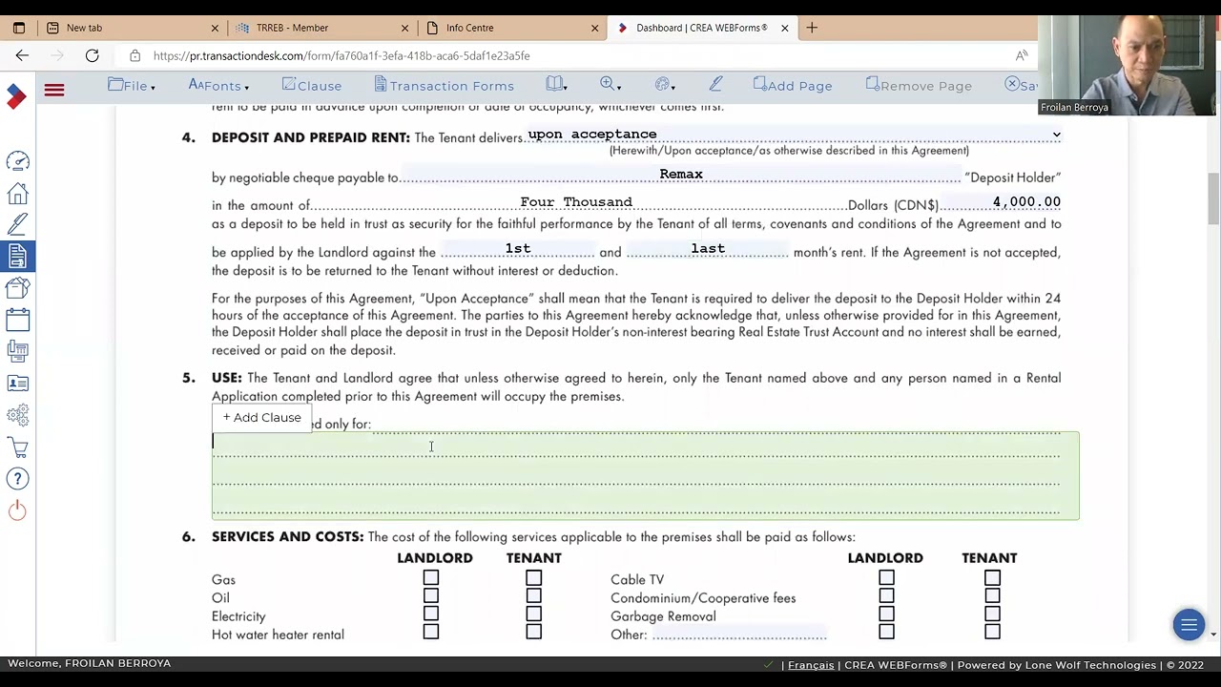Open the red hamburger menu

(53, 91)
